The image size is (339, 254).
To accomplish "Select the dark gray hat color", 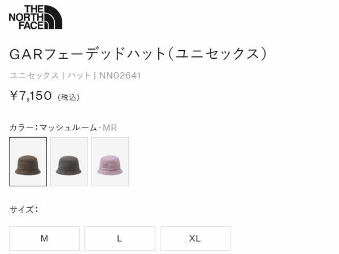I will tap(69, 161).
